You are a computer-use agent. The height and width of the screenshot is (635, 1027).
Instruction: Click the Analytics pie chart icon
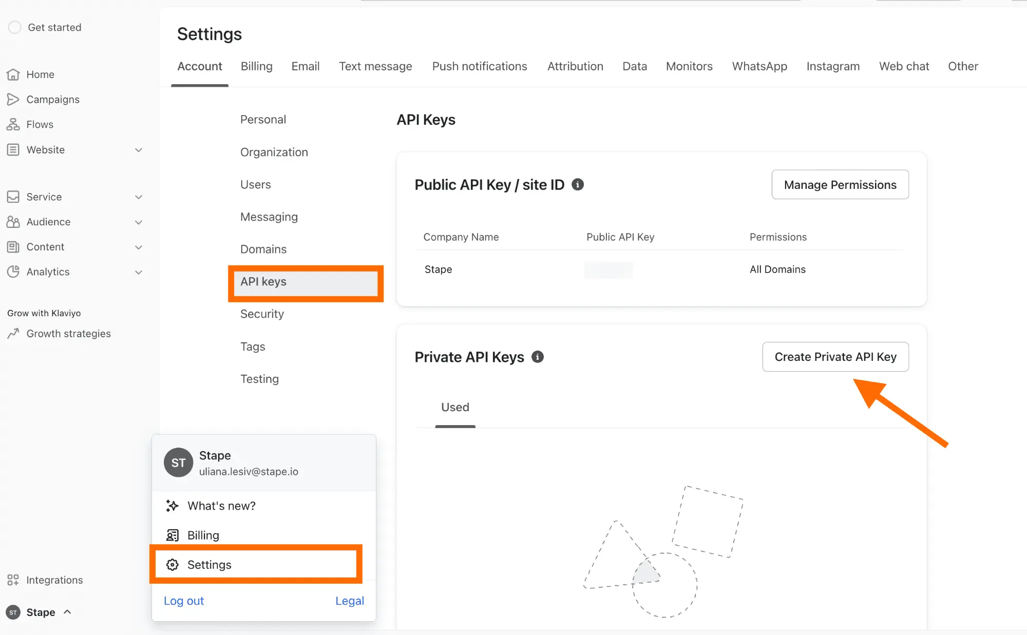click(13, 272)
